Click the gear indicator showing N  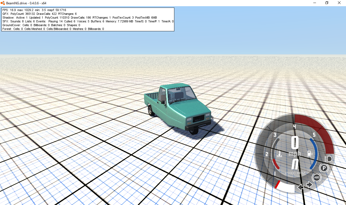click(x=295, y=164)
